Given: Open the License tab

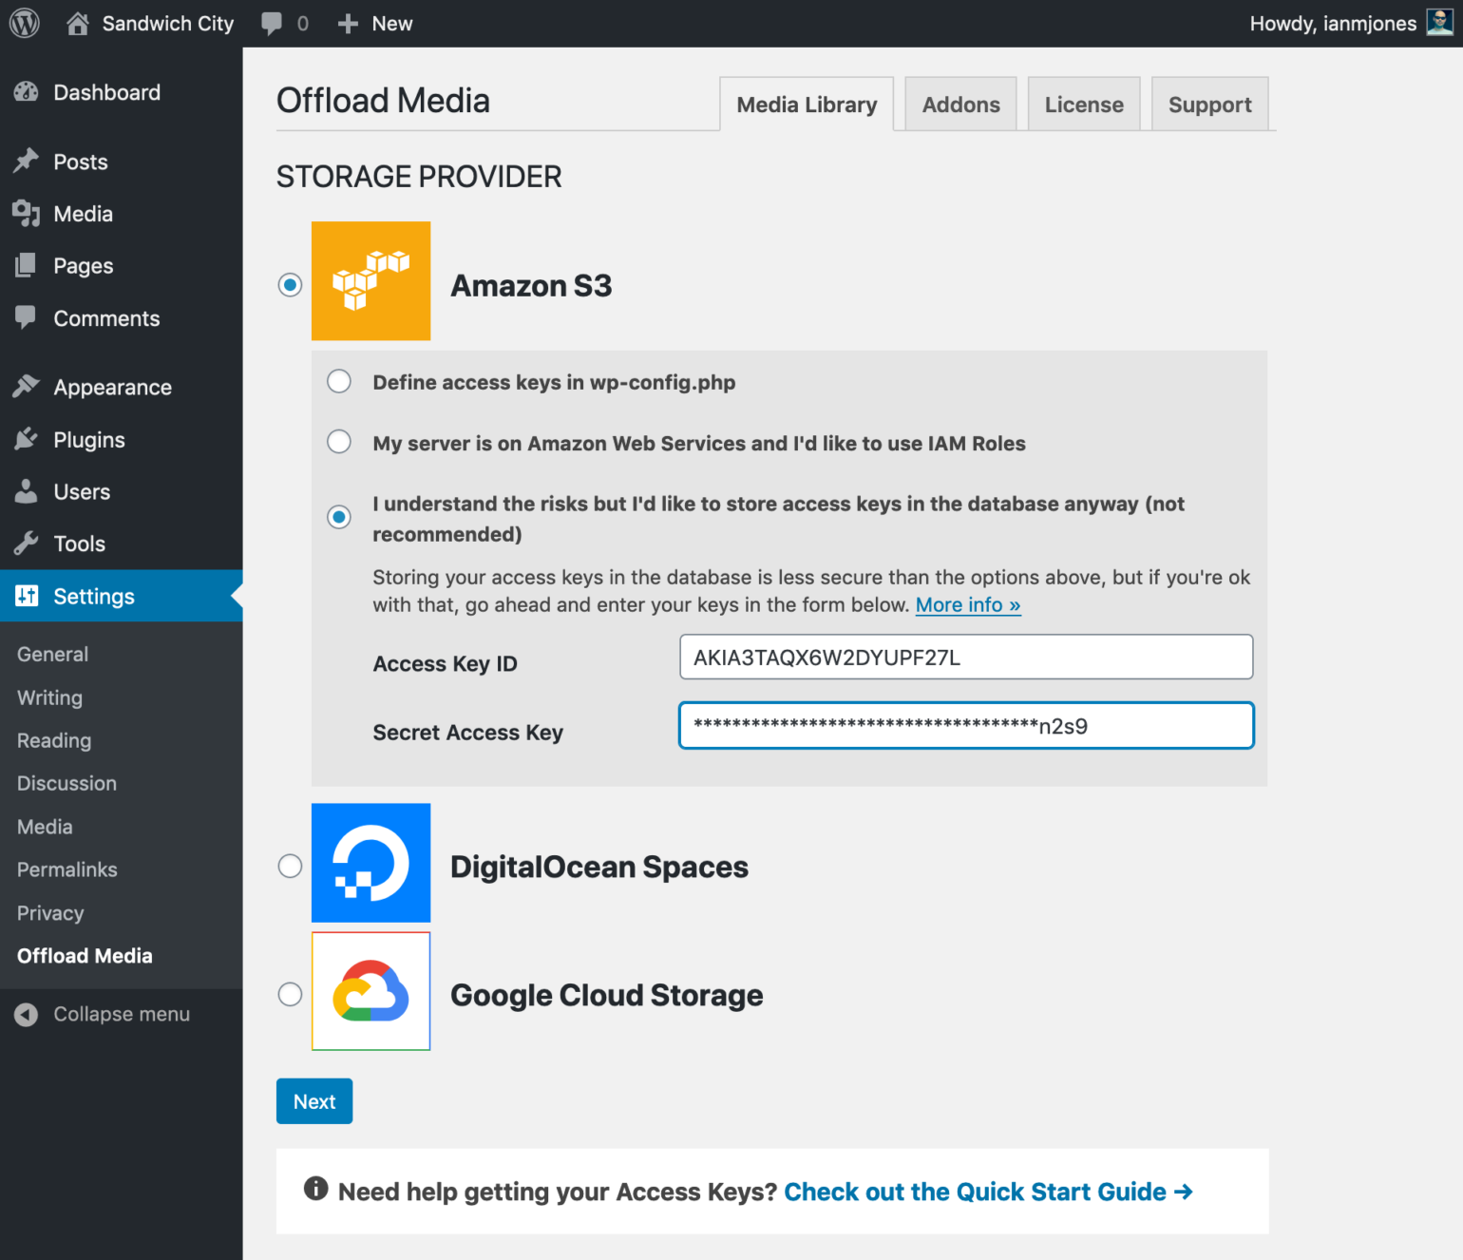Looking at the screenshot, I should 1084,105.
